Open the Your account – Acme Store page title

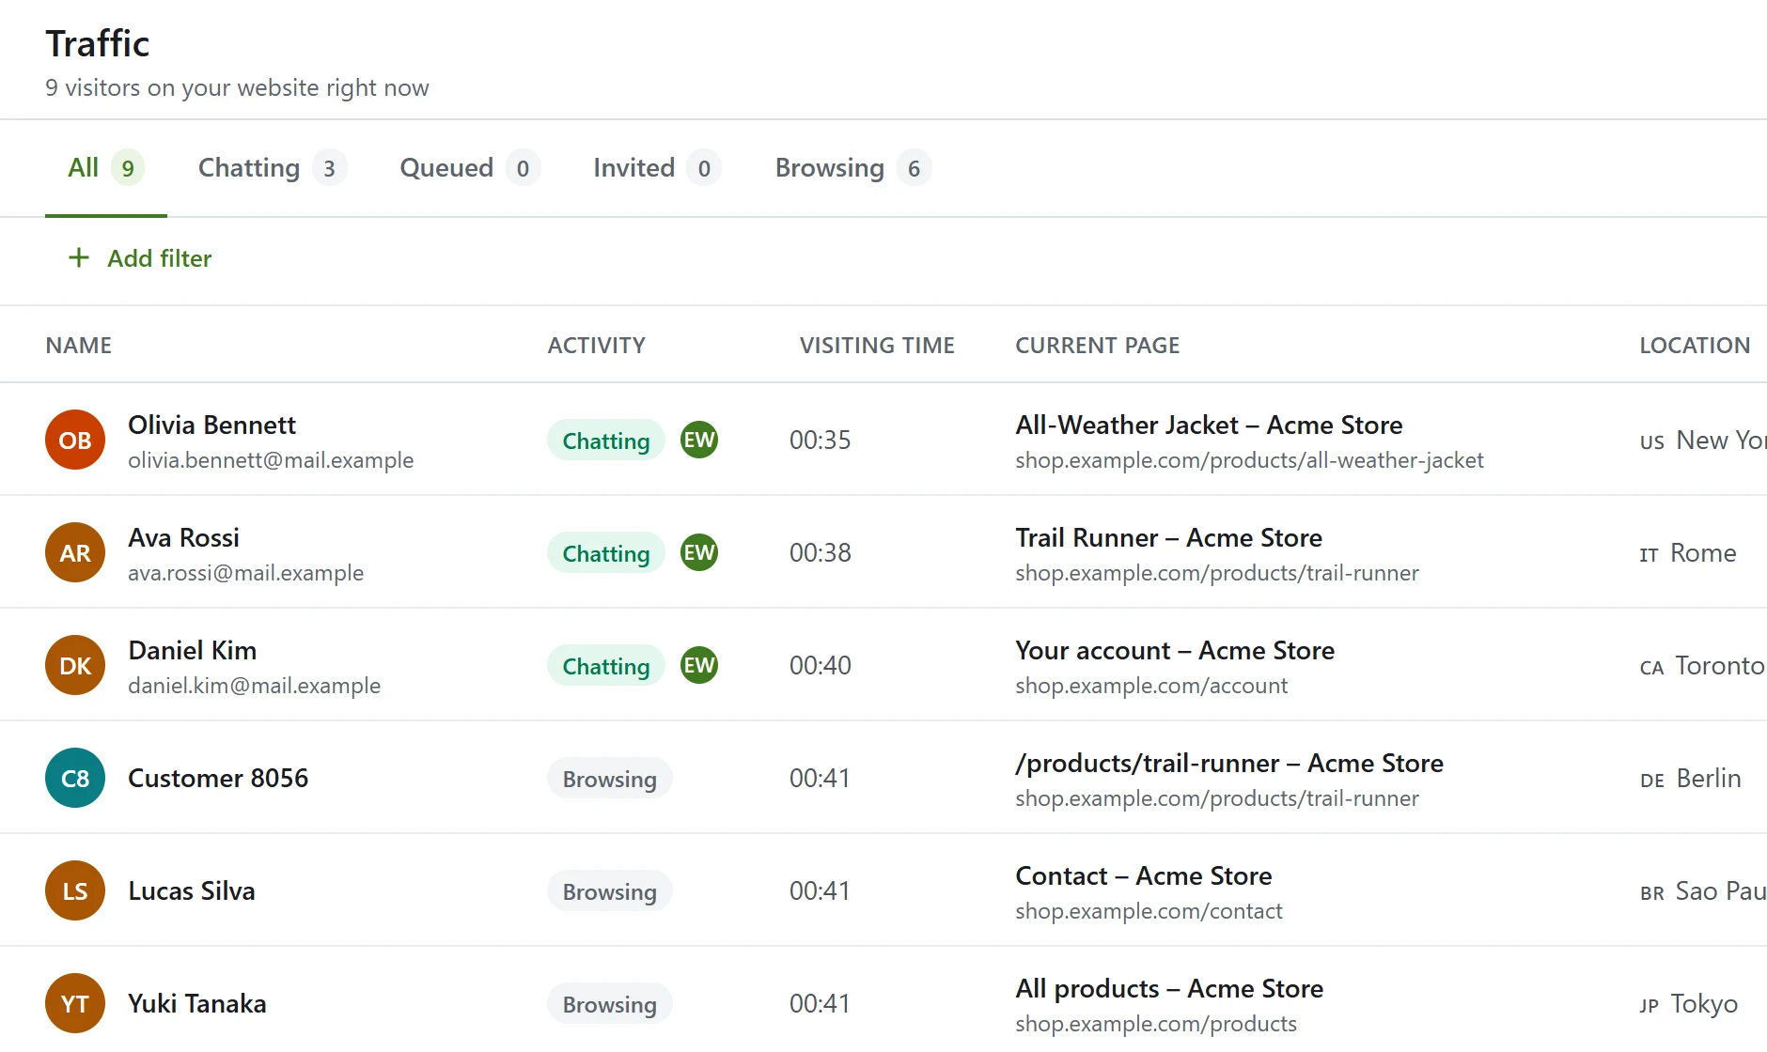[1175, 651]
